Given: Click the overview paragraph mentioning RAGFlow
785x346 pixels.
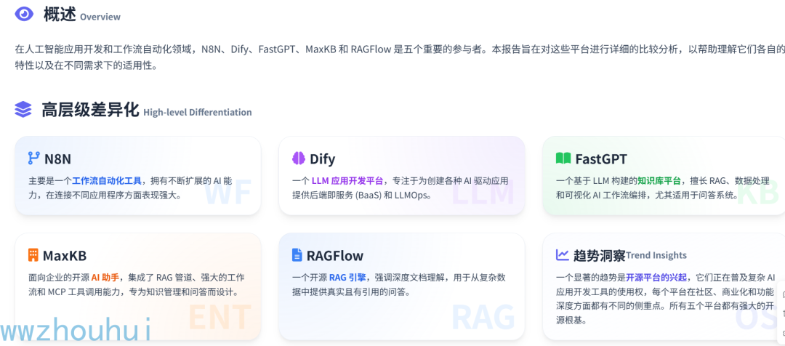Looking at the screenshot, I should pyautogui.click(x=400, y=57).
